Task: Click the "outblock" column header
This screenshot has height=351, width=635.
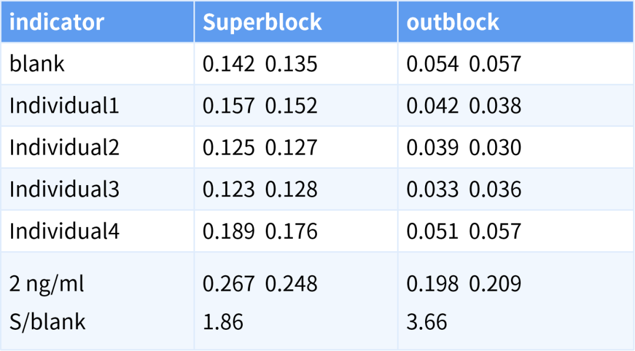Action: (x=453, y=22)
